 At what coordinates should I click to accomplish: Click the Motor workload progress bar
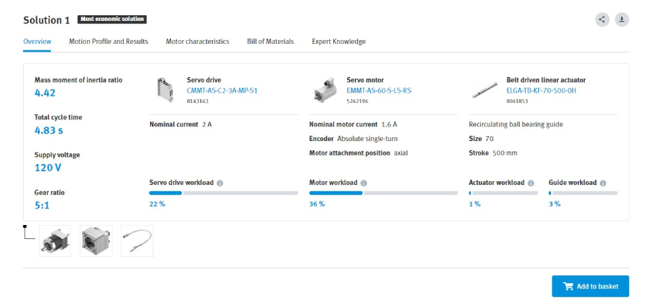(x=383, y=193)
